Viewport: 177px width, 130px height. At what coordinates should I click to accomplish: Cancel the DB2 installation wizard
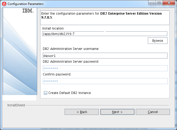pos(153,112)
